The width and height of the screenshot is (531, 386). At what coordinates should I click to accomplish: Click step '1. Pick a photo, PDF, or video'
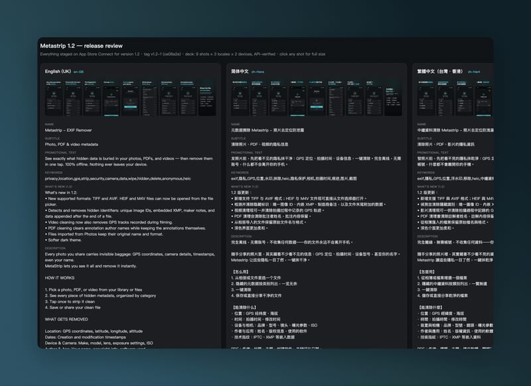click(94, 290)
